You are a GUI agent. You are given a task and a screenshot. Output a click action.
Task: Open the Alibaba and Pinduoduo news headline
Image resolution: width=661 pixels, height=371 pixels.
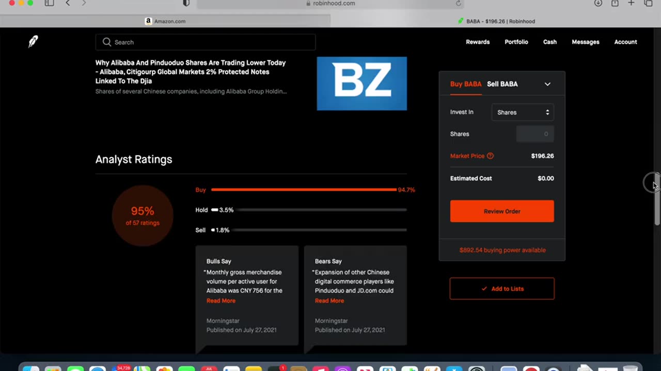pyautogui.click(x=191, y=72)
